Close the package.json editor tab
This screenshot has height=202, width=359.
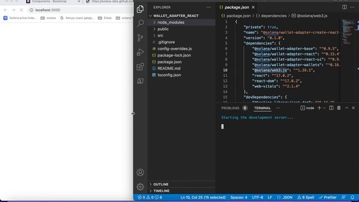click(253, 7)
